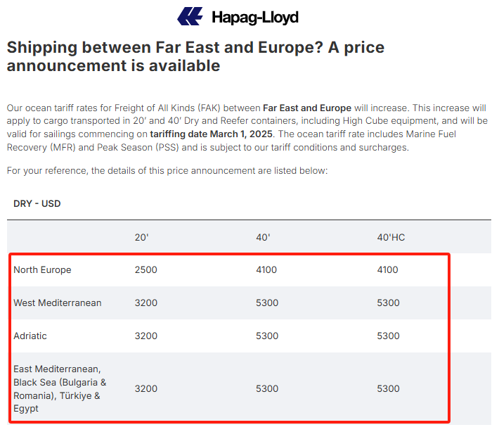Click West Mediterranean 20' rate 3200
Viewport: 499px width, 432px height.
tap(146, 303)
